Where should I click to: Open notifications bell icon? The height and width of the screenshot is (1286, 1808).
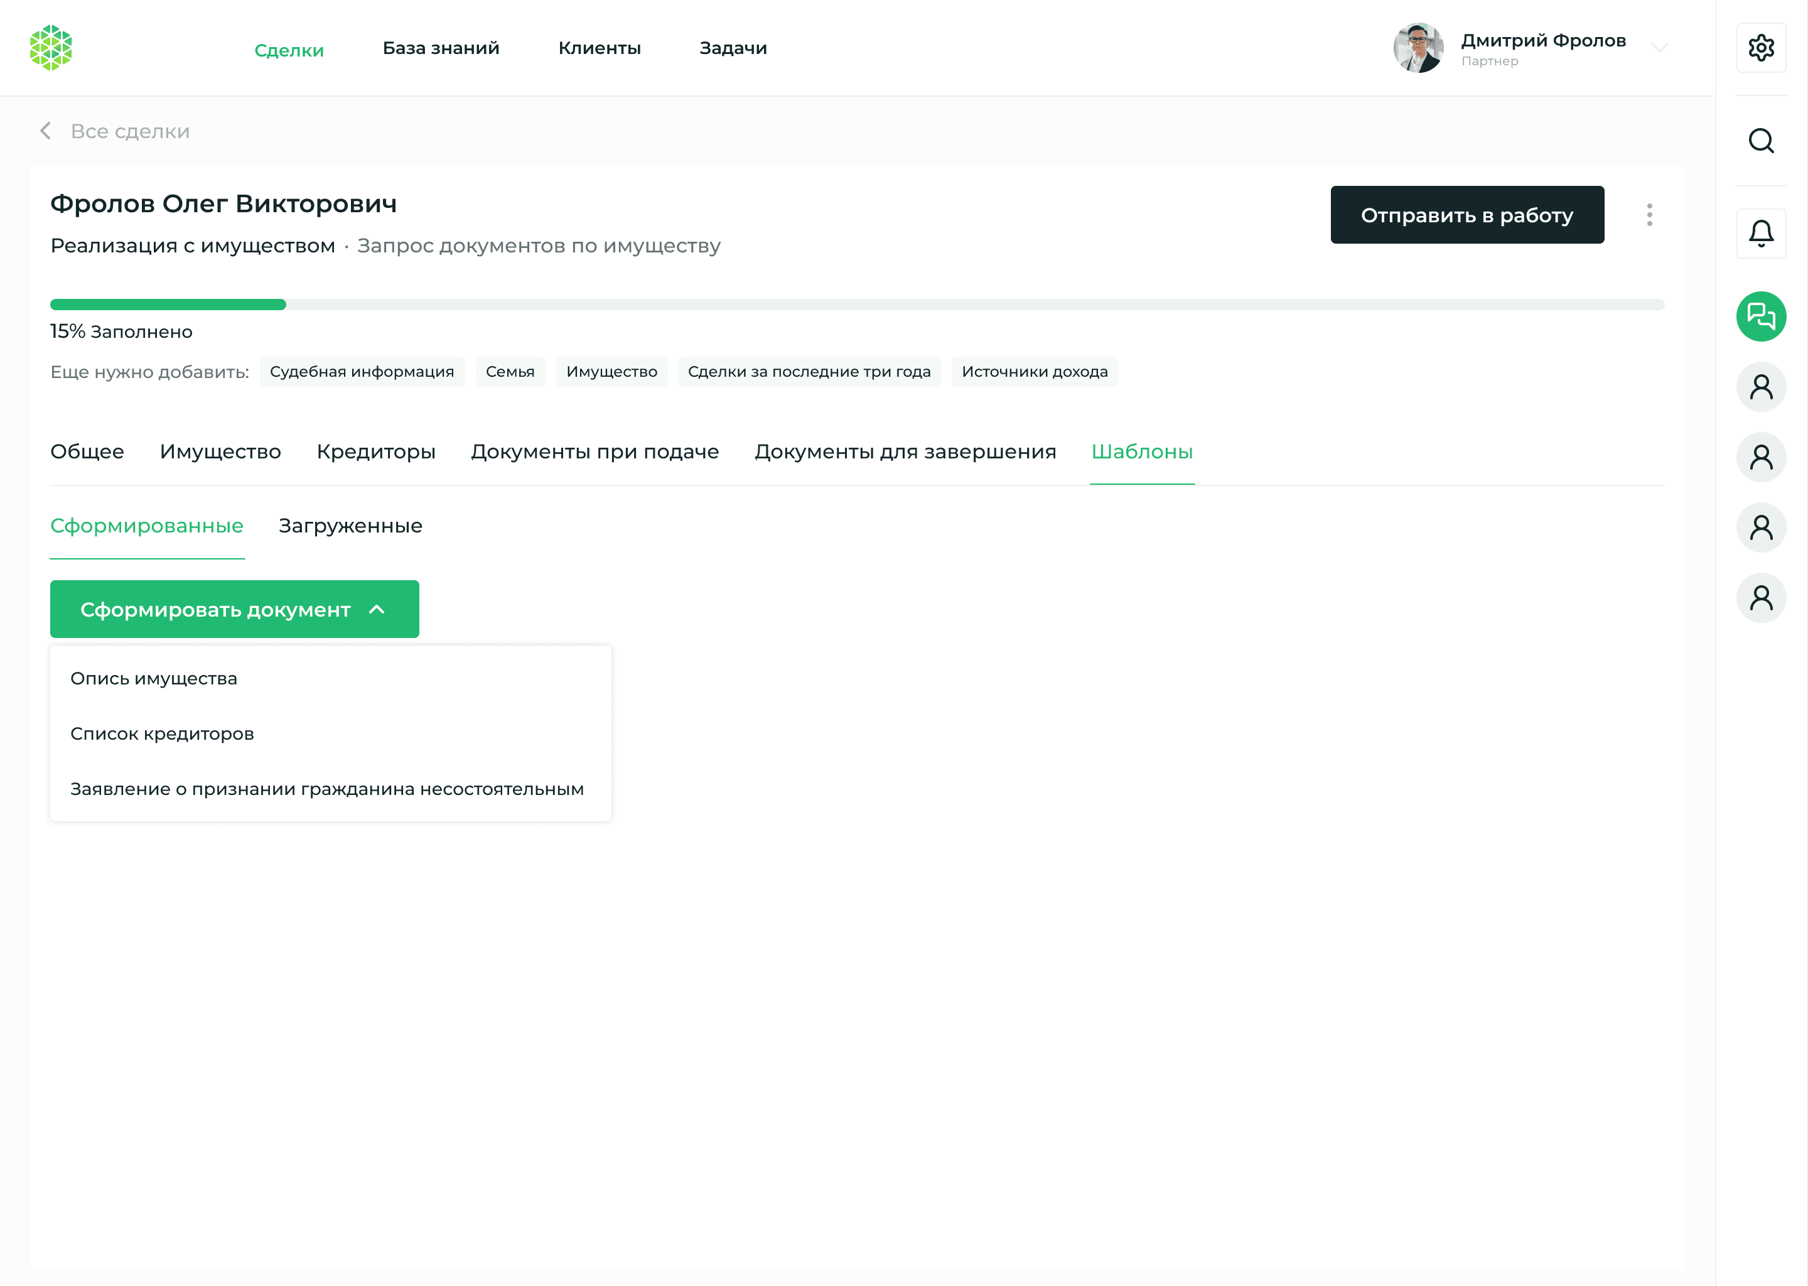coord(1760,234)
